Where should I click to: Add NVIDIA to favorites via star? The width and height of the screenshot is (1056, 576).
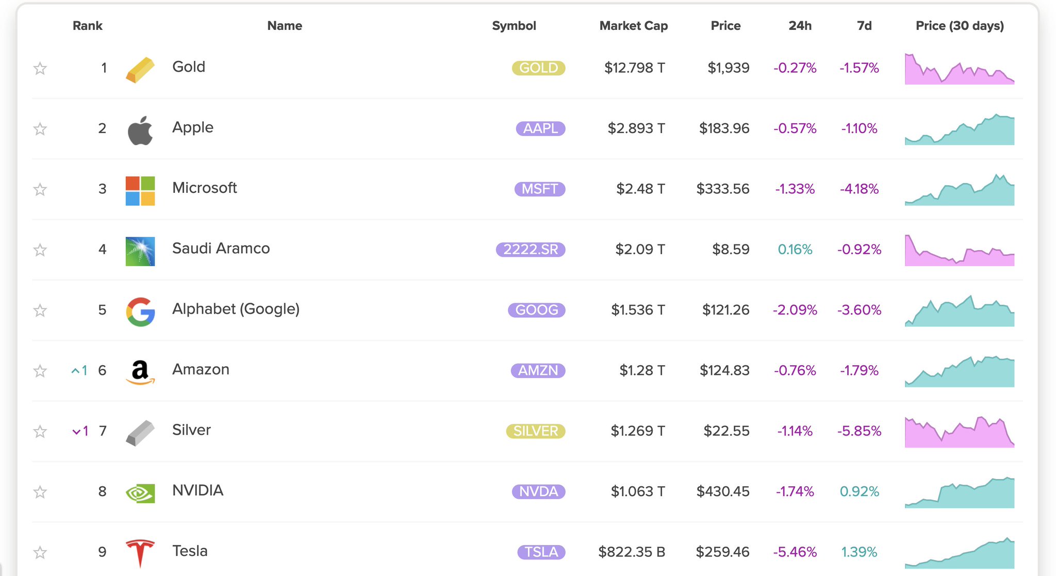(x=40, y=492)
